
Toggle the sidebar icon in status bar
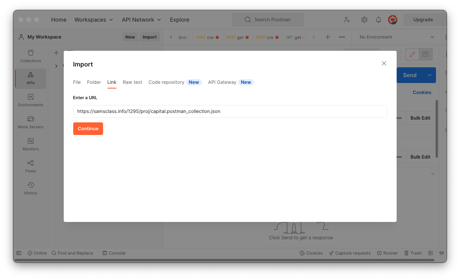pos(19,253)
